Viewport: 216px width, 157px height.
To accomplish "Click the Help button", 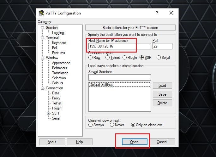I will (80, 142).
